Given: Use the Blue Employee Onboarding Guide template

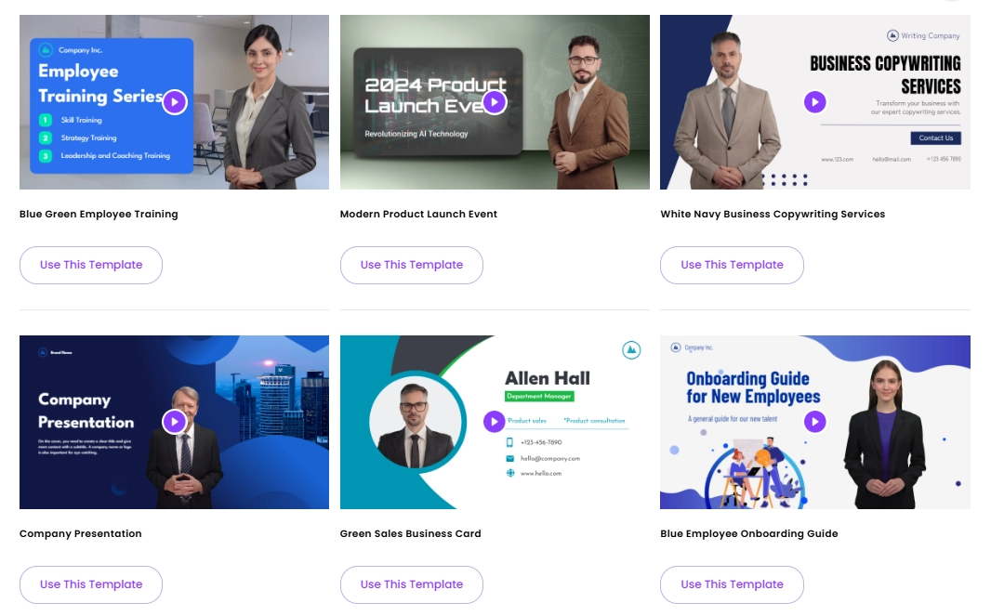Looking at the screenshot, I should click(x=732, y=584).
